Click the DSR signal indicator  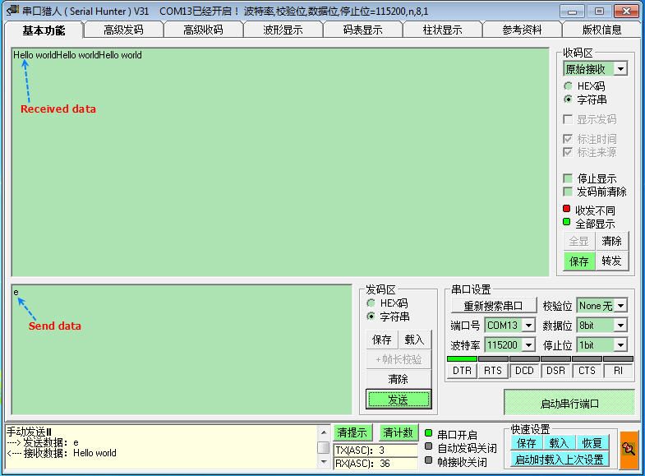coord(555,370)
